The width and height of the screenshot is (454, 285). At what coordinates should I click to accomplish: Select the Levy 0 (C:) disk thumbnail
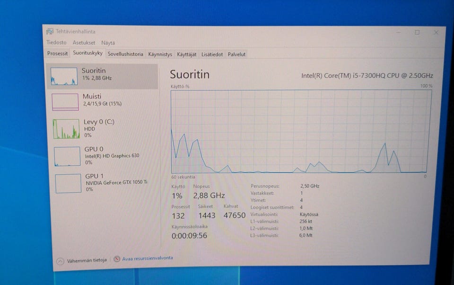click(x=66, y=129)
